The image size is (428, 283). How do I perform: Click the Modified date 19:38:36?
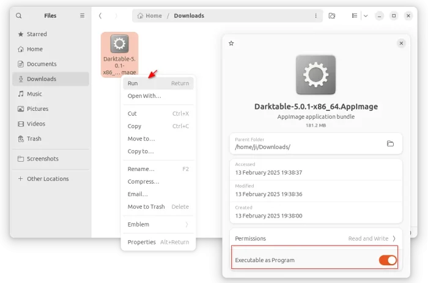coord(268,194)
